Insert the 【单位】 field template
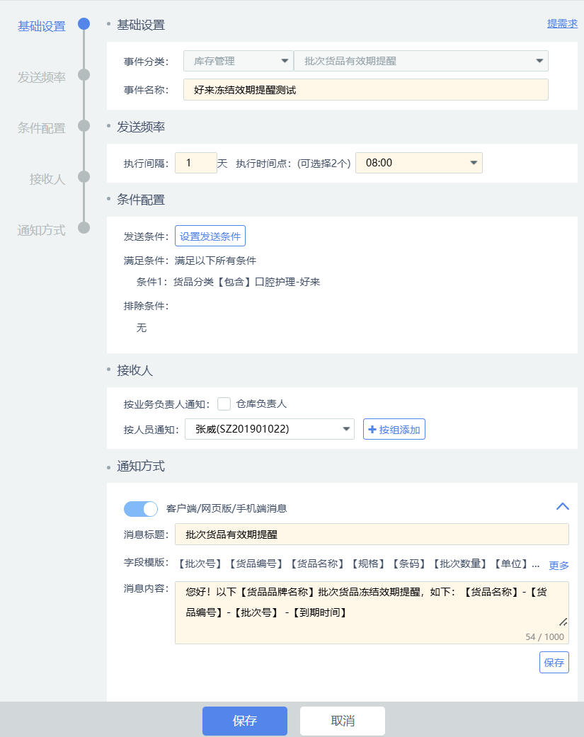The width and height of the screenshot is (584, 737). 510,564
